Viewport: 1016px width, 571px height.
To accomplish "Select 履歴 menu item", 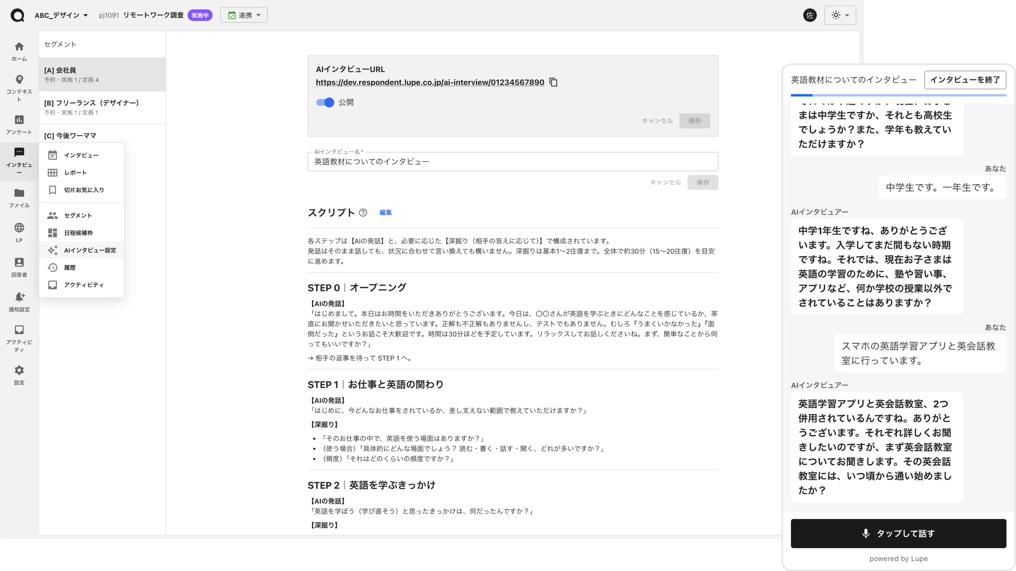I will [x=81, y=268].
